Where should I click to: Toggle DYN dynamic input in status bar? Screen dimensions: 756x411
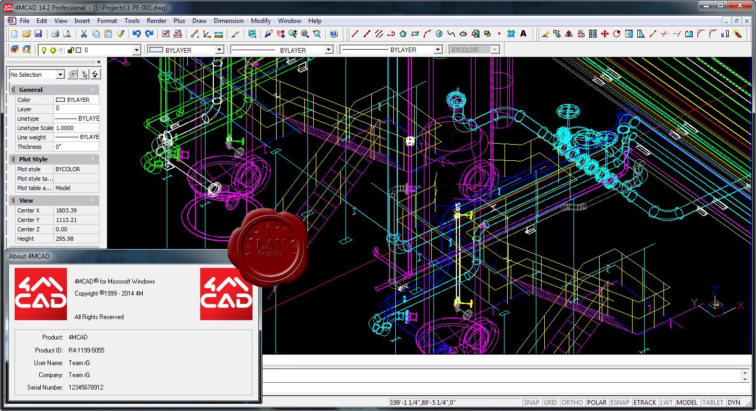734,403
